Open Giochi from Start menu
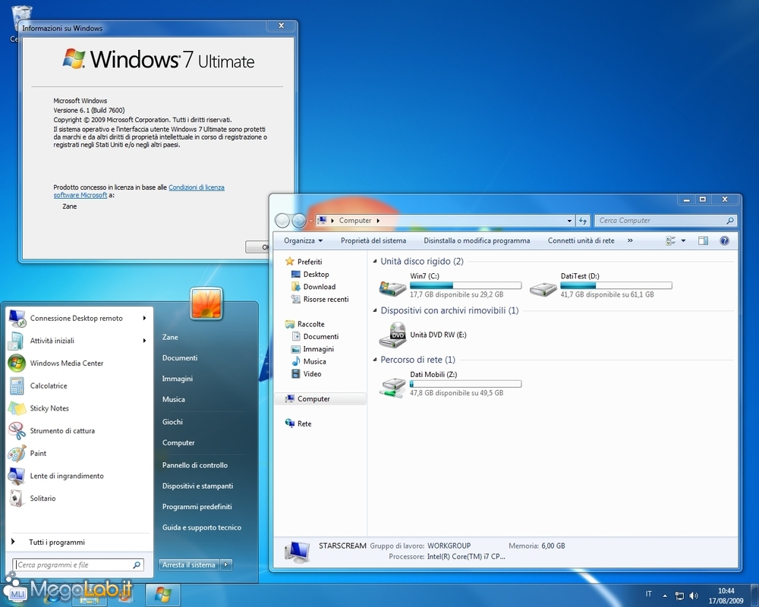Screen dimensions: 759x607 172,422
